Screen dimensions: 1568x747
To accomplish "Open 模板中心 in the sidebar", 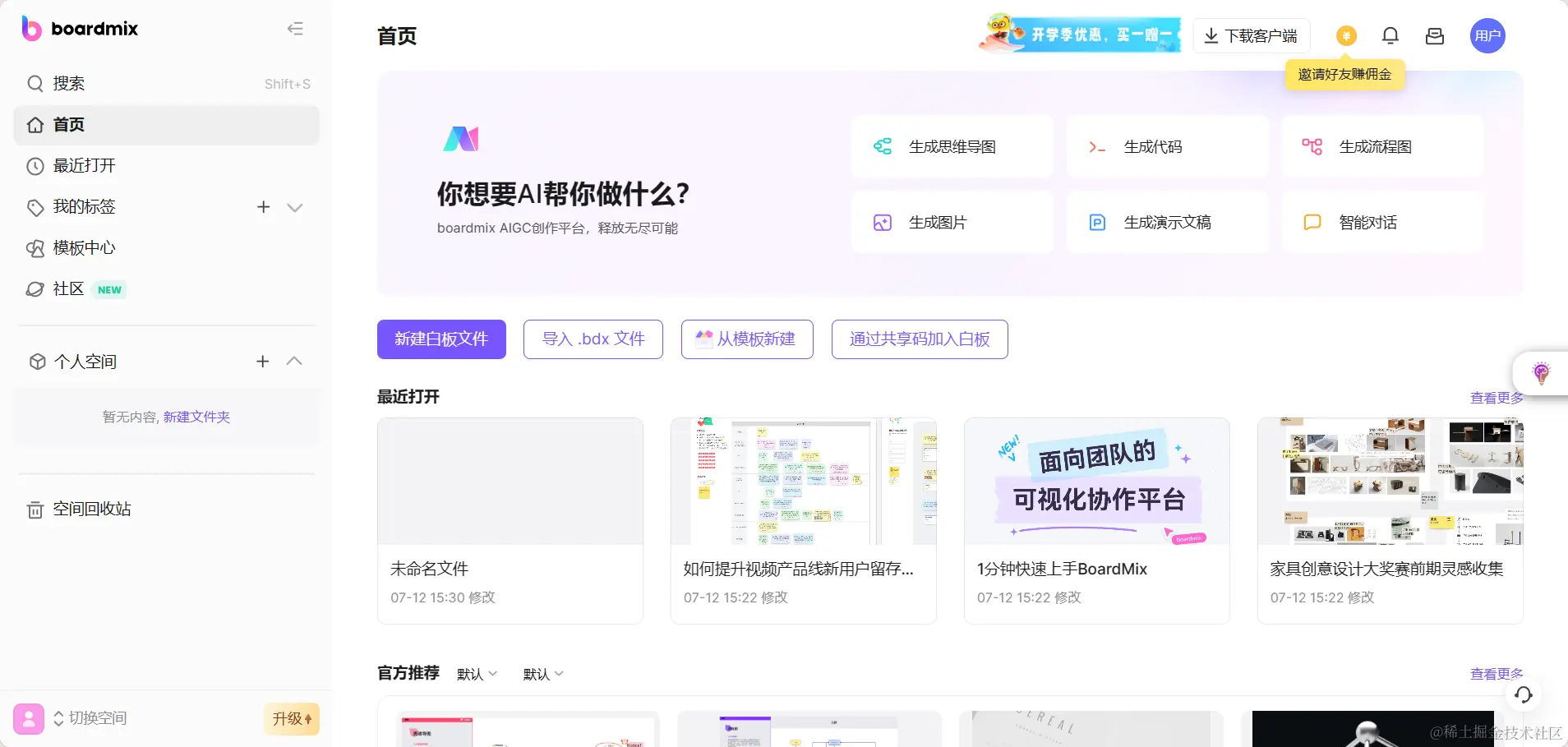I will pos(167,248).
